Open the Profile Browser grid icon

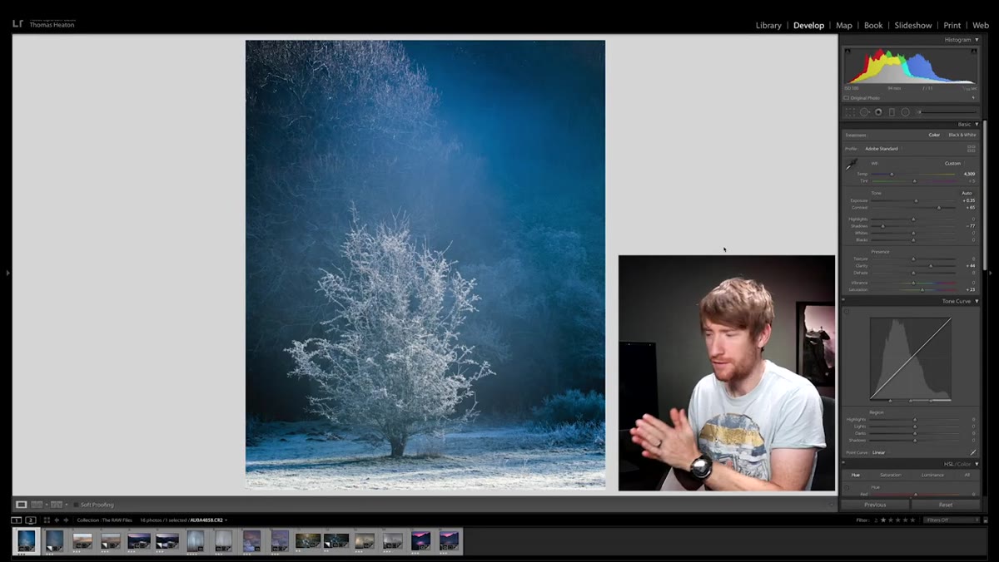[x=972, y=149]
